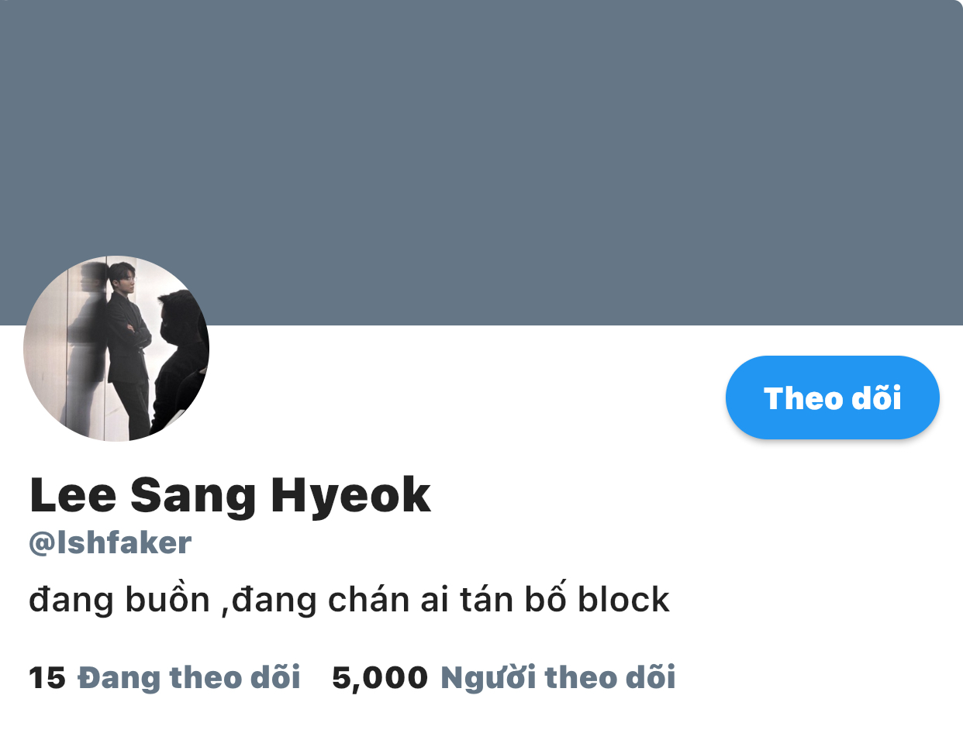Open the Người theo dõi followers list

coord(557,677)
